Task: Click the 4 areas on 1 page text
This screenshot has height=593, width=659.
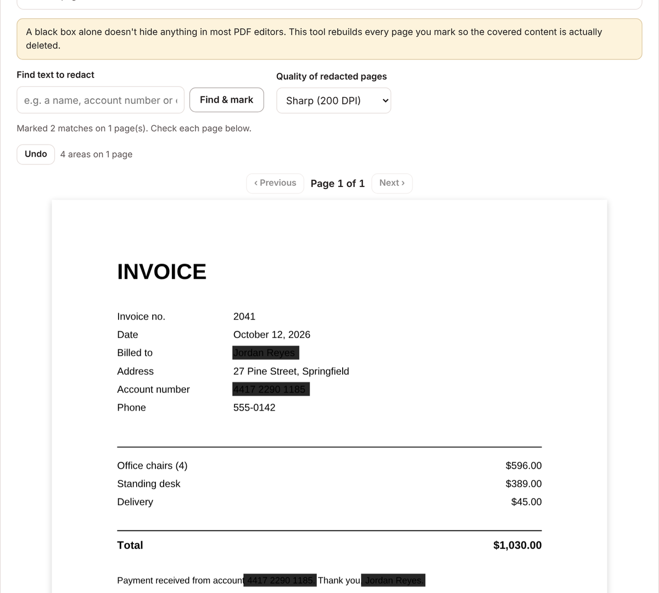Action: pos(96,154)
